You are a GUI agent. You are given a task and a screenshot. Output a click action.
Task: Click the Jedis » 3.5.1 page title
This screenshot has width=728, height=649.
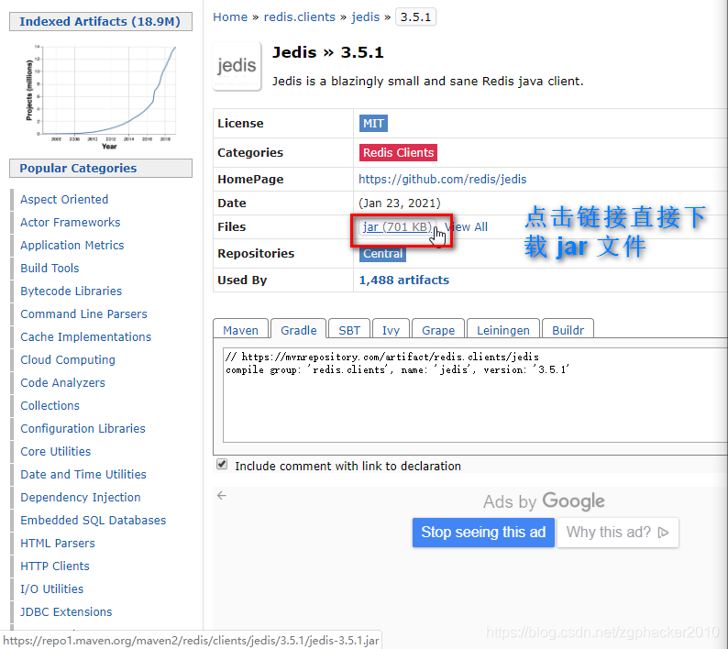point(328,52)
